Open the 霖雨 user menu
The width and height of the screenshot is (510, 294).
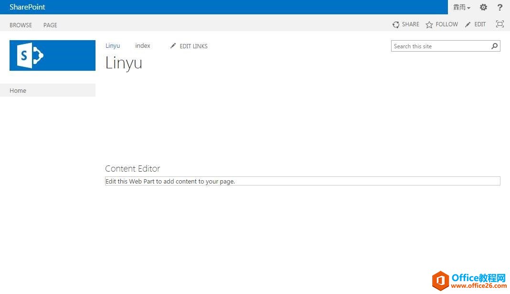pos(461,7)
